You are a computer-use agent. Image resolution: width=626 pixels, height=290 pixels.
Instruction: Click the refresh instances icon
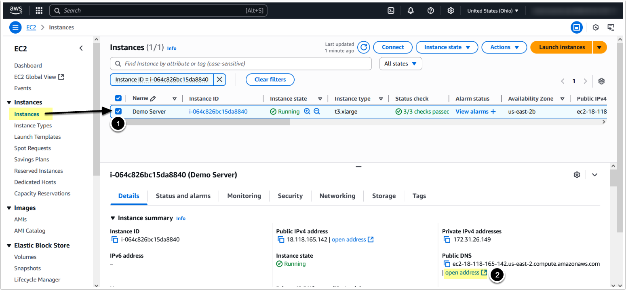[x=364, y=47]
